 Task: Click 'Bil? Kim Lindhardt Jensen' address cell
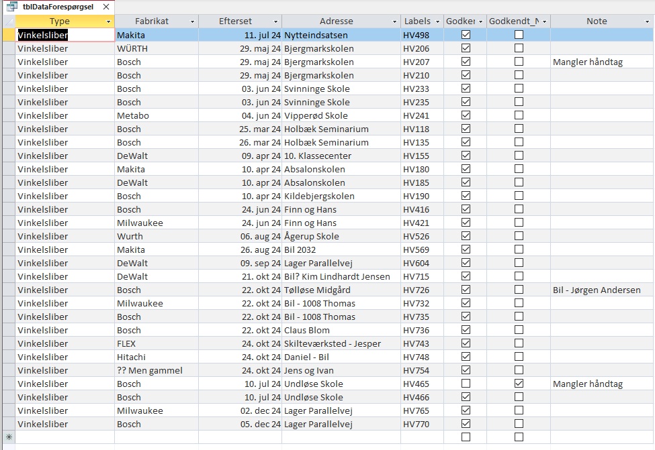click(341, 276)
